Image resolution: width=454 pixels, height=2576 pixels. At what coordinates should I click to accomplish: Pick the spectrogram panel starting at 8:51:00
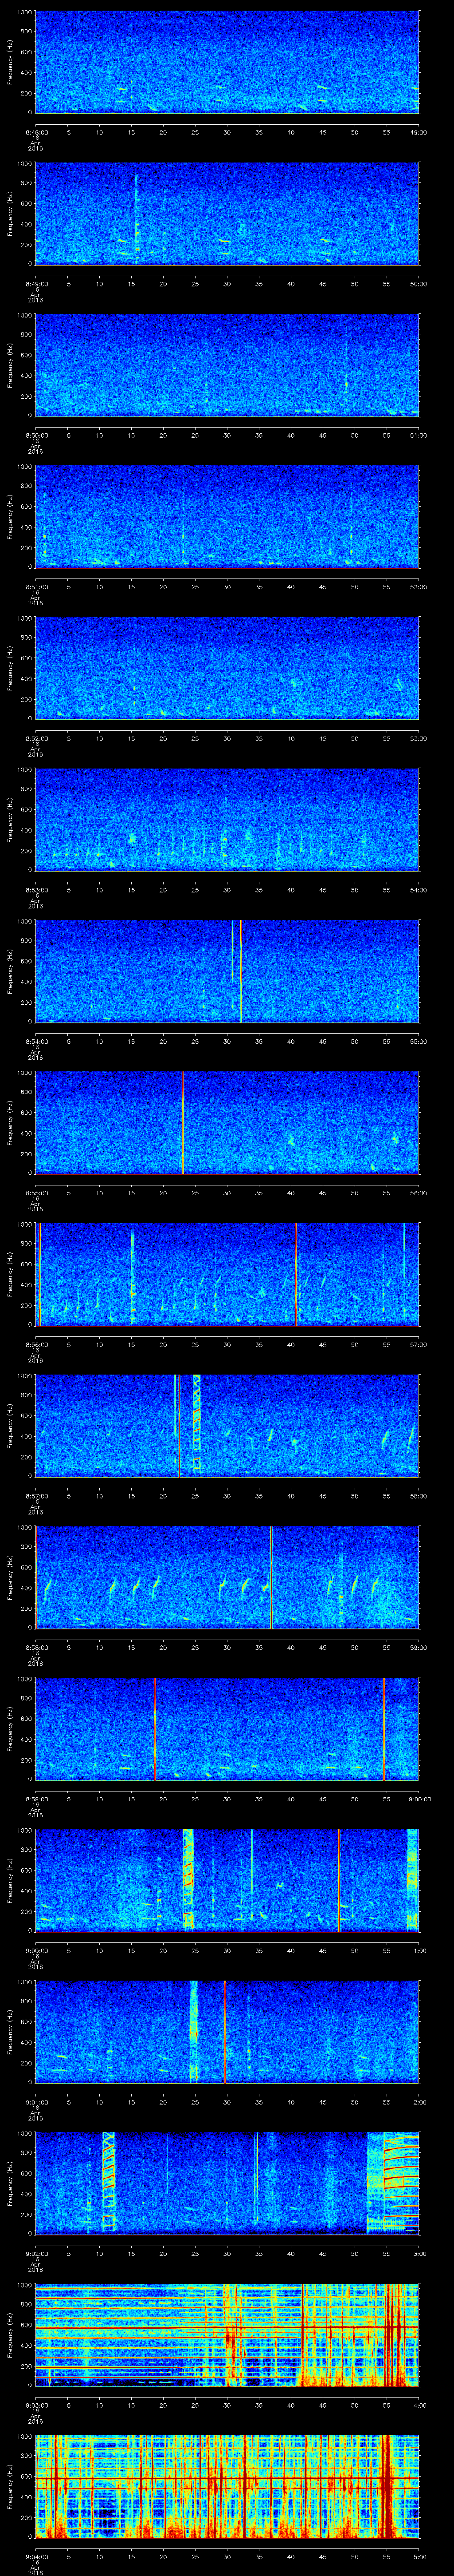[227, 516]
